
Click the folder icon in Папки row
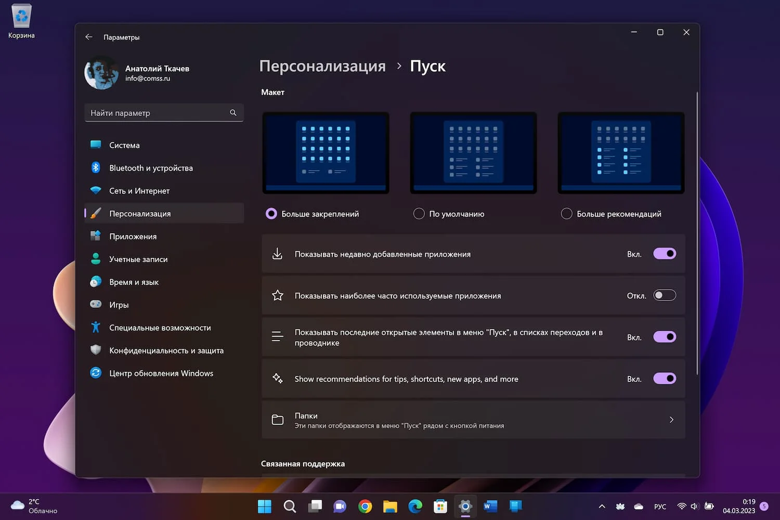278,420
